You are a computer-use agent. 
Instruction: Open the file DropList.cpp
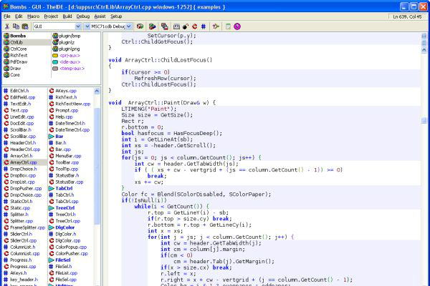22,182
